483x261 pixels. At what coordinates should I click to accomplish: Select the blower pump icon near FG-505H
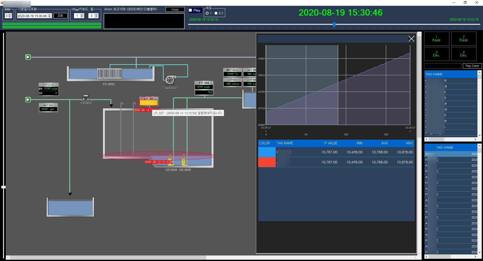[x=171, y=80]
